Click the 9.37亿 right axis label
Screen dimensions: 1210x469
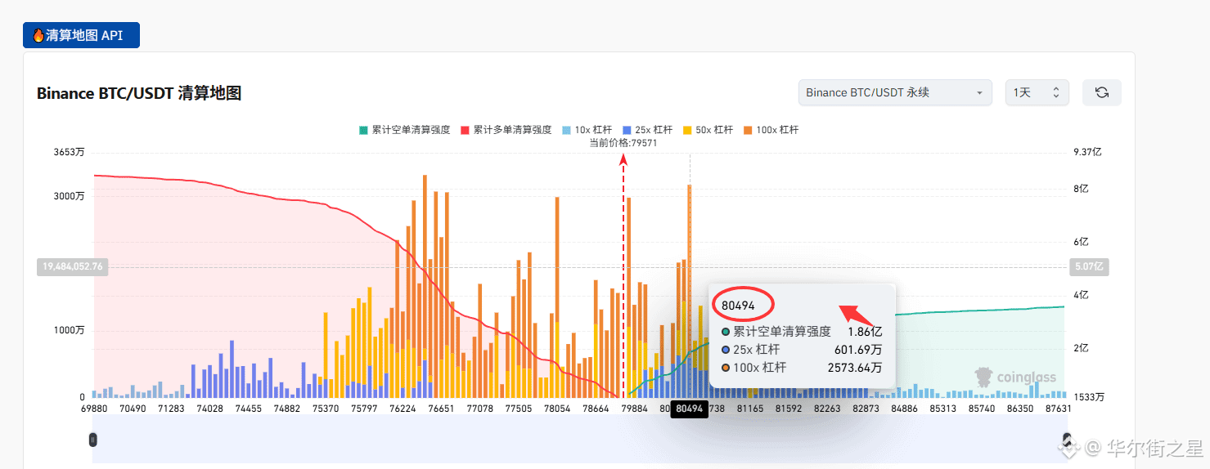pyautogui.click(x=1087, y=152)
